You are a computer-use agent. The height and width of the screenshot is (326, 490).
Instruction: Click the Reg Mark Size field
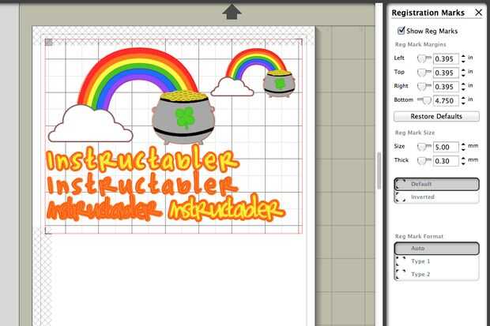pos(446,147)
